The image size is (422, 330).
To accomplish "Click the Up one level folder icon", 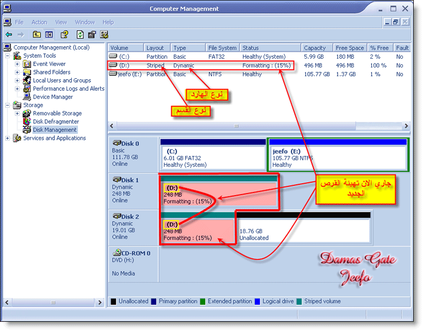I will click(36, 34).
